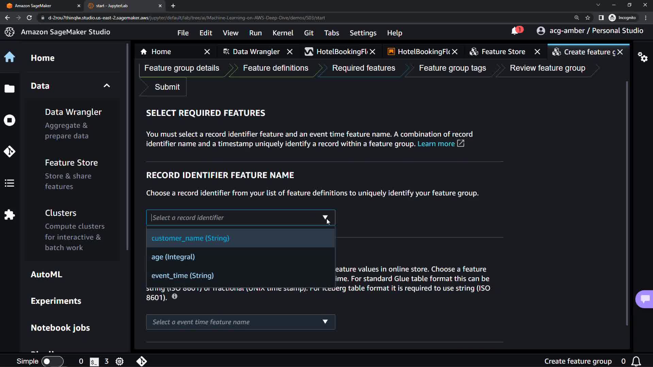This screenshot has width=653, height=367.
Task: Open the extensions puzzle piece icon
Action: pos(10,215)
